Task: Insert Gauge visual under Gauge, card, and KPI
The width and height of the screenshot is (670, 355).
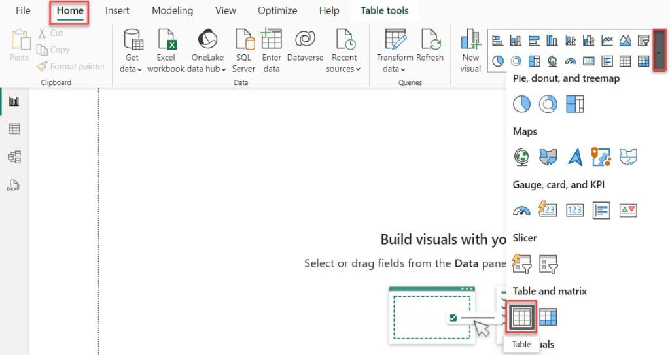Action: point(521,210)
